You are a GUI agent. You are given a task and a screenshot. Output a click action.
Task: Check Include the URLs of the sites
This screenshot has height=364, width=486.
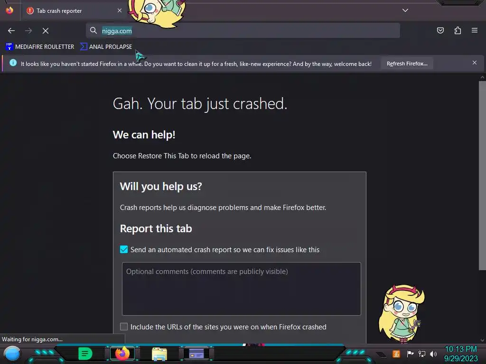pyautogui.click(x=124, y=327)
